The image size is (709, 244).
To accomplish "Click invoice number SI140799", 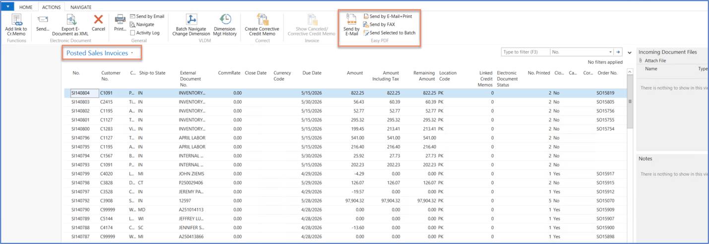I will tap(80, 174).
